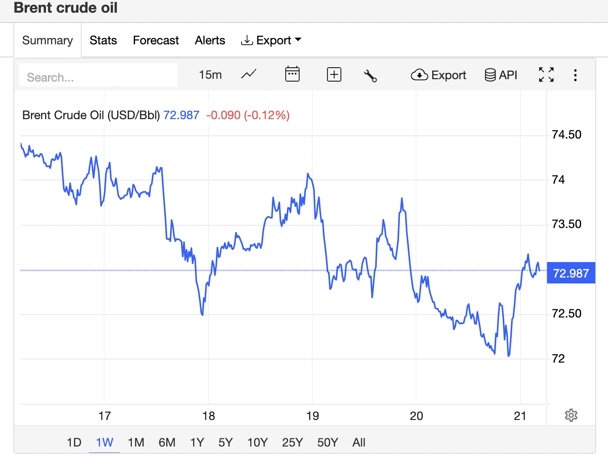
Task: Click the cloud Export button in chart toolbar
Action: point(439,75)
